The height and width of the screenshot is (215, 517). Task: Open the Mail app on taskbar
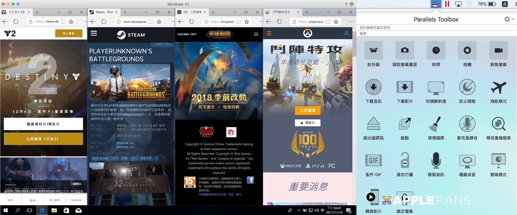click(79, 210)
